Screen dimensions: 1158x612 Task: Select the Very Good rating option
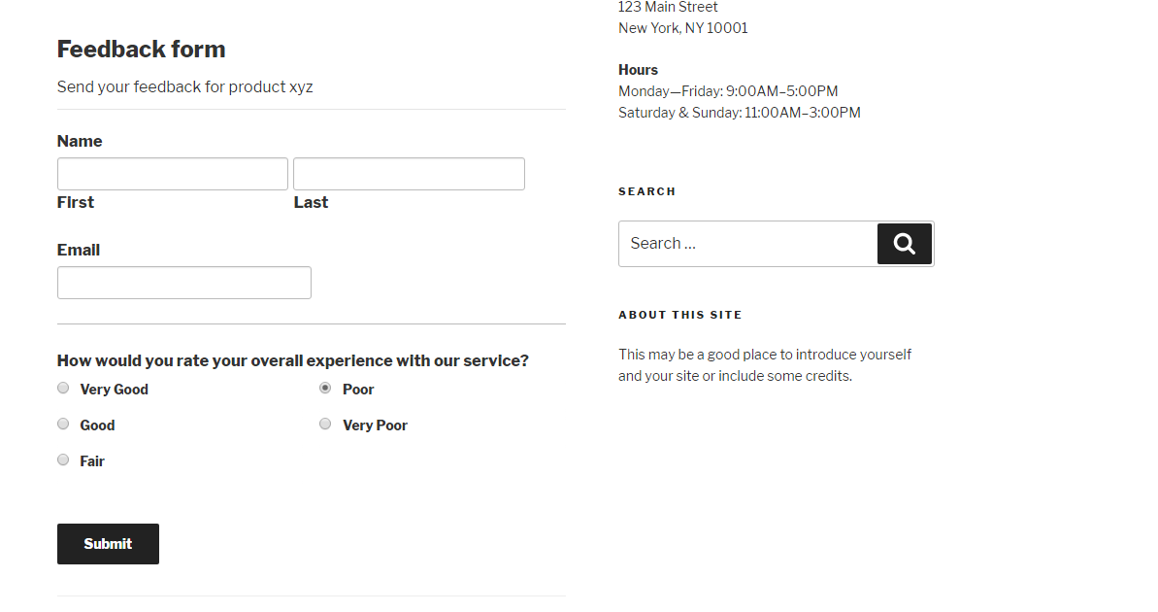click(x=63, y=388)
